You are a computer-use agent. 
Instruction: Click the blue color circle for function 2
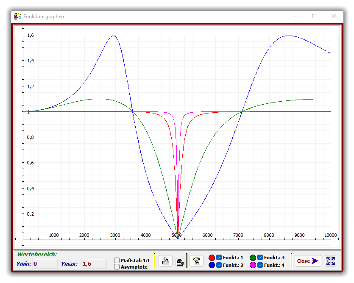pyautogui.click(x=212, y=265)
